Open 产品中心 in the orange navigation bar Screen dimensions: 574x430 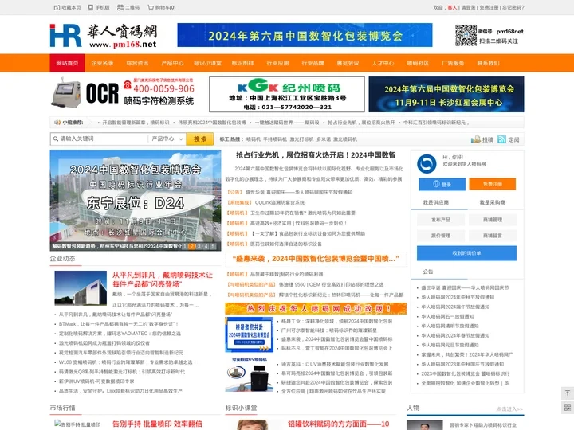(172, 63)
